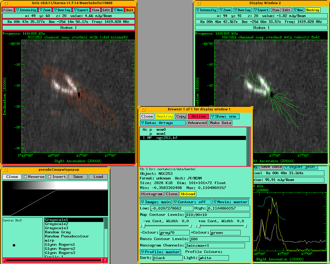
Task: Toggle the Active button in Browser
Action: click(x=198, y=117)
